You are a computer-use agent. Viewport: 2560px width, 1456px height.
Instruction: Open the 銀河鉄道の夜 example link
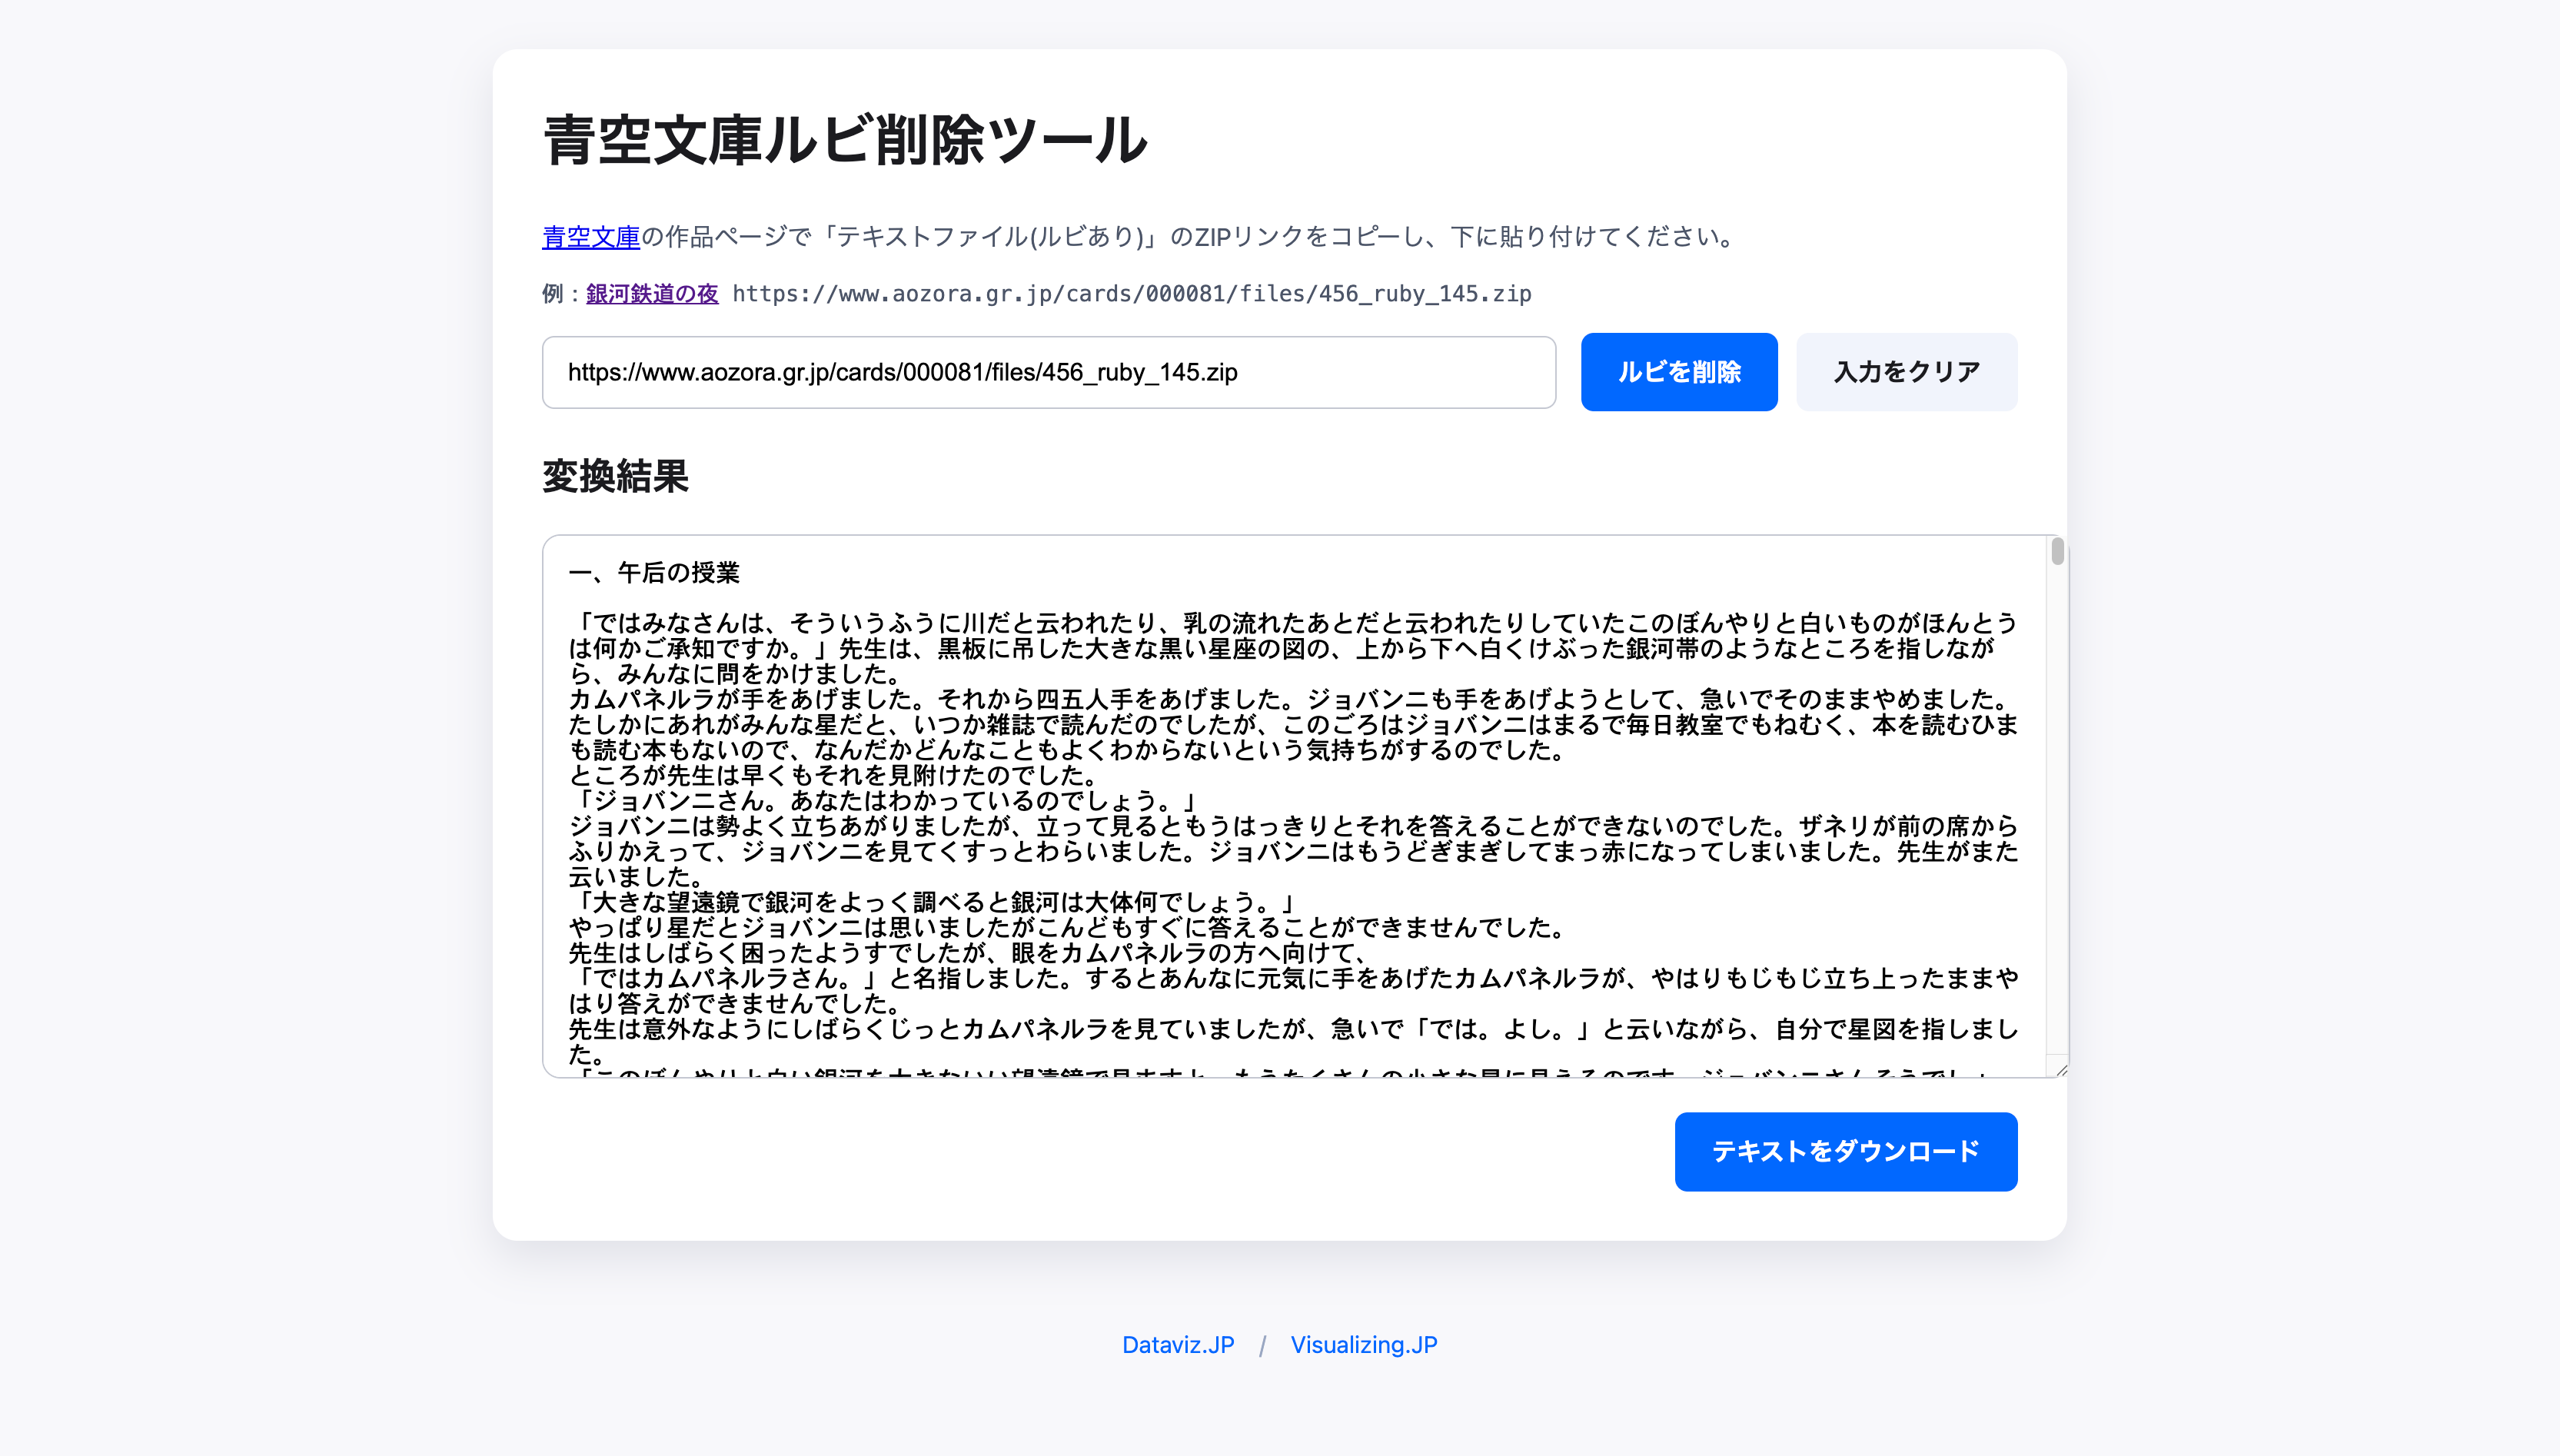click(652, 294)
